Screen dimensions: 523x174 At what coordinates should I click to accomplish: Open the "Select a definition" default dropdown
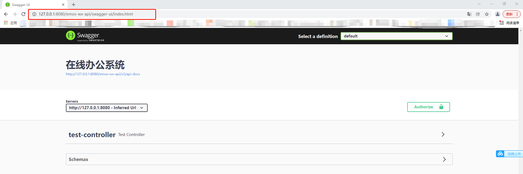tap(396, 36)
